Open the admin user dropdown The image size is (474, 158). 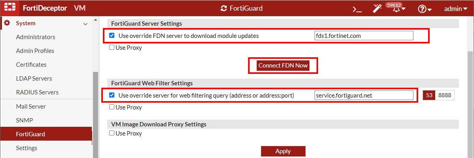click(456, 9)
